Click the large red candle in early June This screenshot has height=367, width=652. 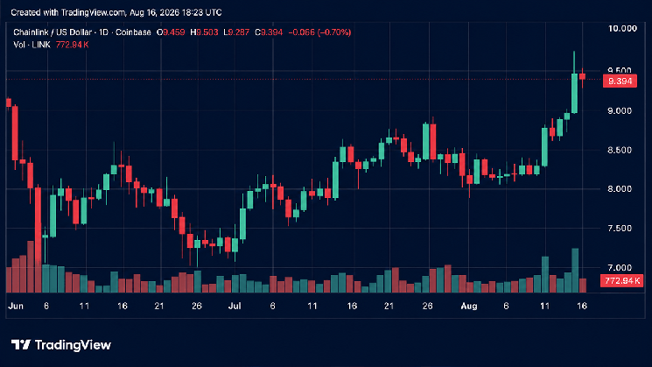[x=38, y=225]
